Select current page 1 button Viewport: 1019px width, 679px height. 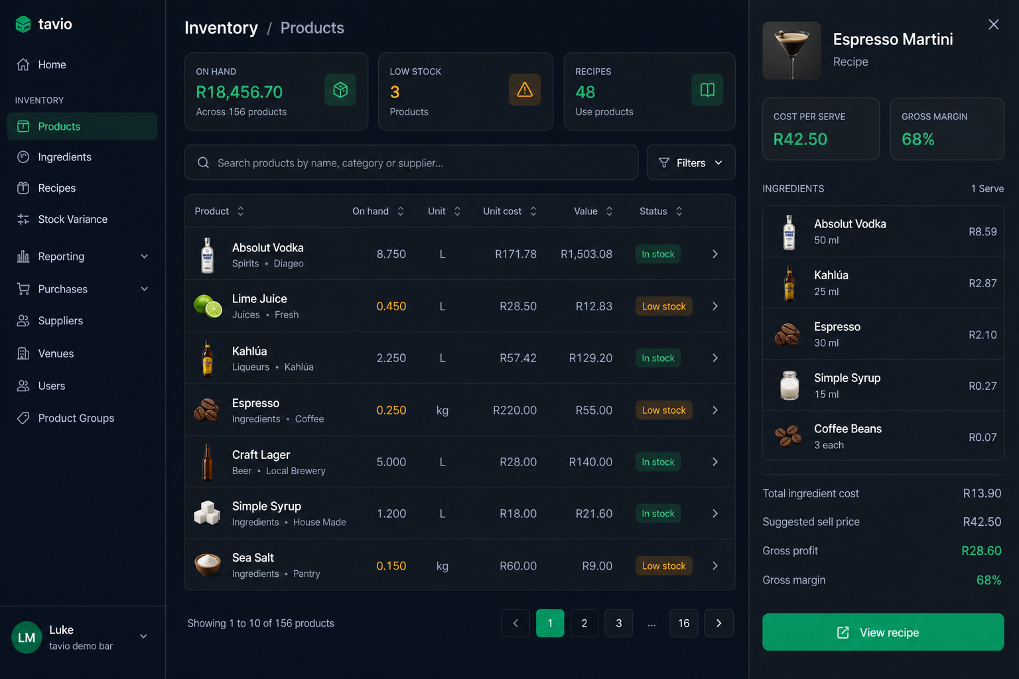tap(550, 623)
